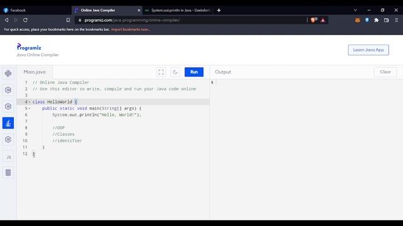The width and height of the screenshot is (403, 226).
Task: Switch to the Facebook browser tab
Action: point(35,10)
